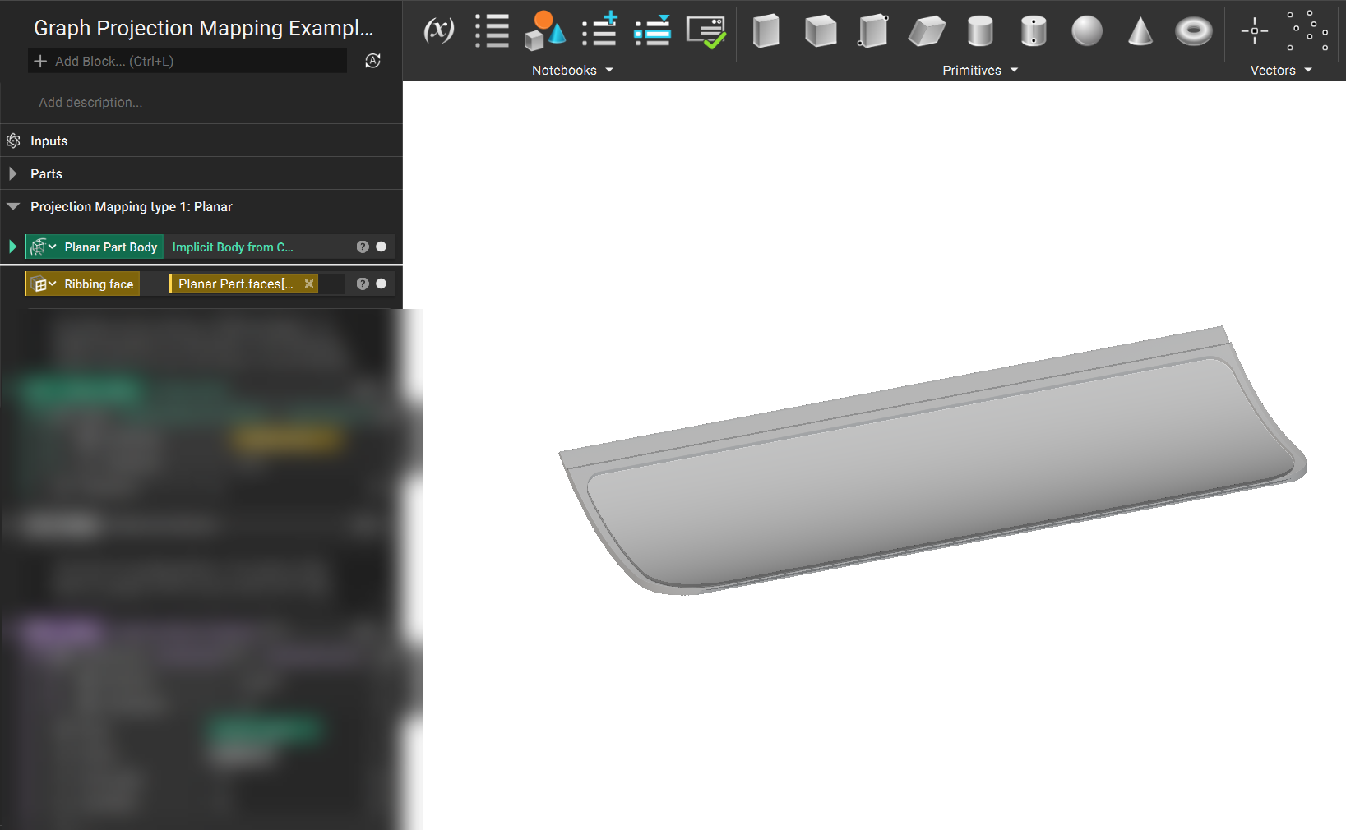Viewport: 1346px width, 830px height.
Task: Click the refresh icon beside Add Block
Action: pyautogui.click(x=372, y=61)
